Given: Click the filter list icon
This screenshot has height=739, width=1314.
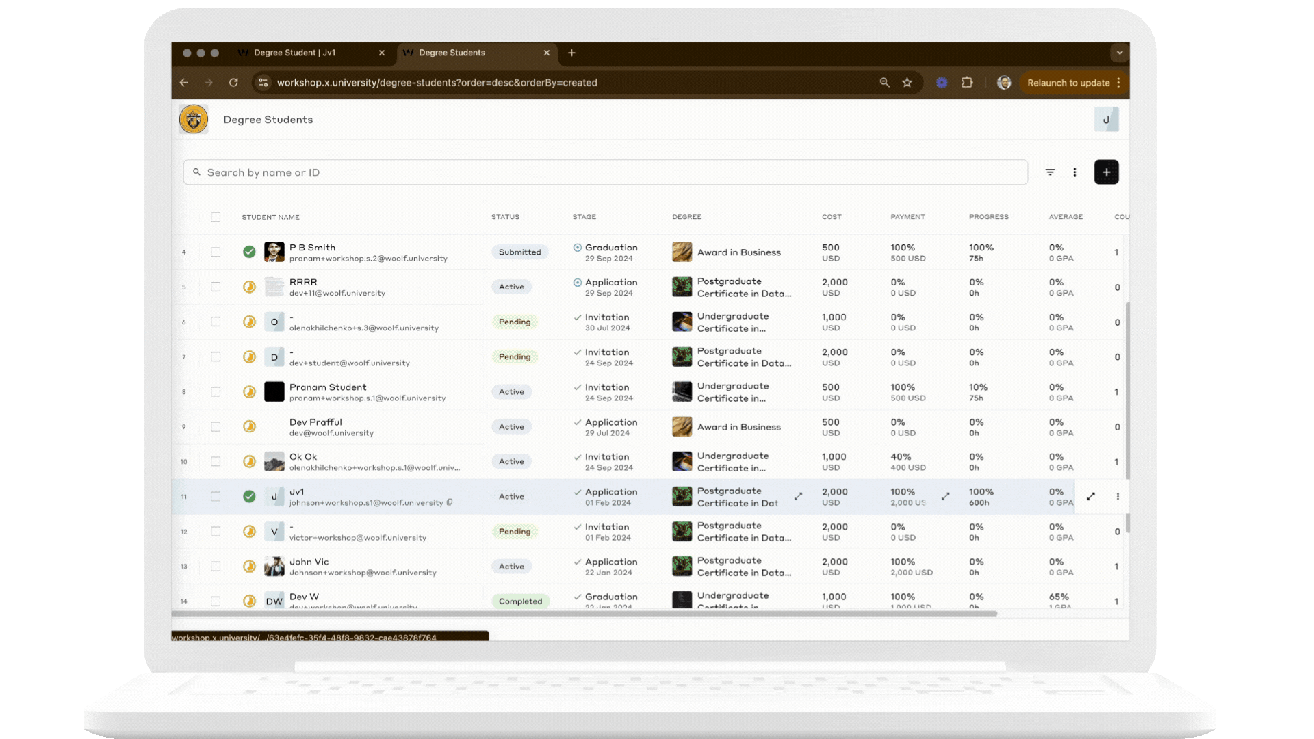Looking at the screenshot, I should pyautogui.click(x=1050, y=172).
